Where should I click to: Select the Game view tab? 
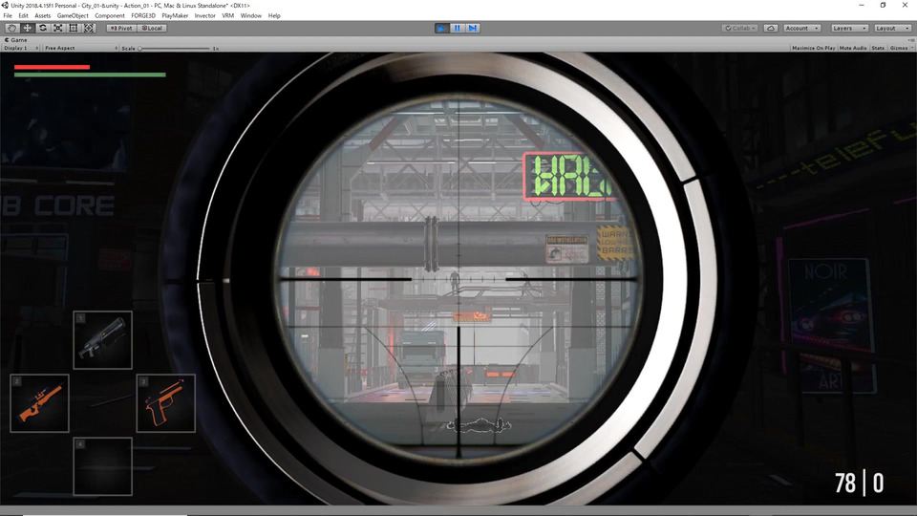(16, 40)
